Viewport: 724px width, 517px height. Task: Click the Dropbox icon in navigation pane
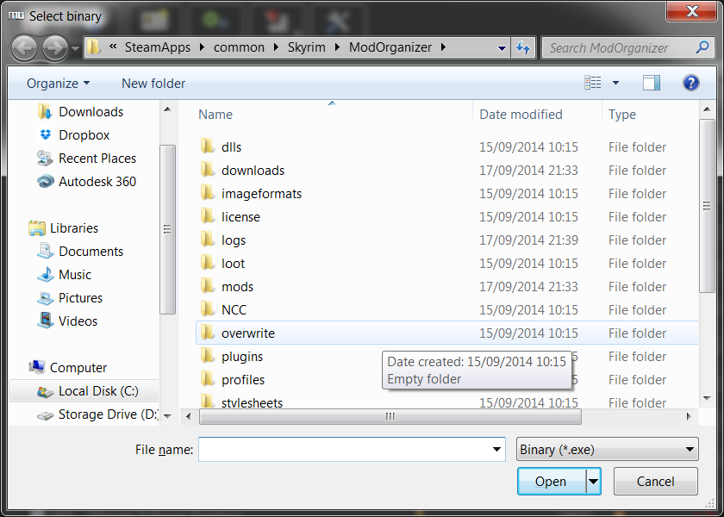pyautogui.click(x=45, y=134)
